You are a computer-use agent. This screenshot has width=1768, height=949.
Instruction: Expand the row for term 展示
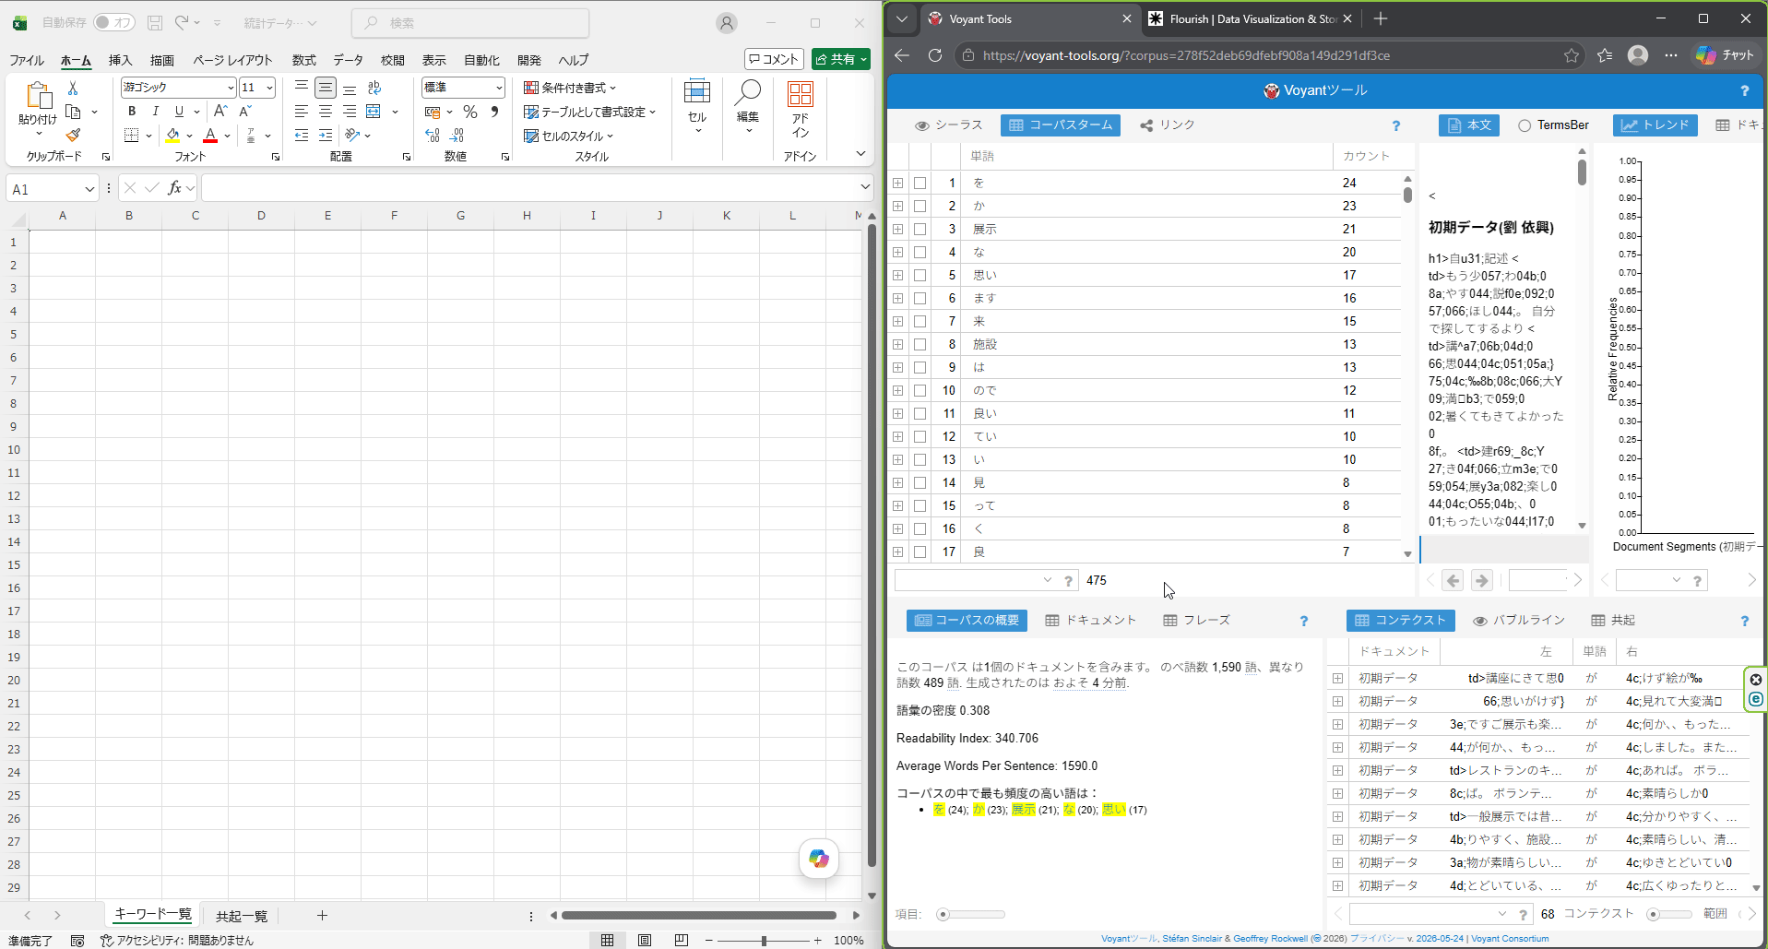point(898,229)
